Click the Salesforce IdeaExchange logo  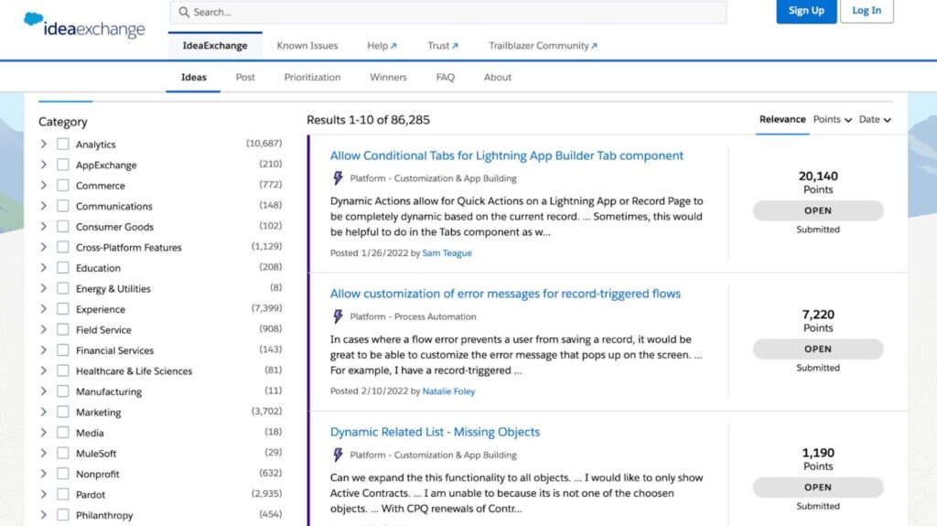84,26
